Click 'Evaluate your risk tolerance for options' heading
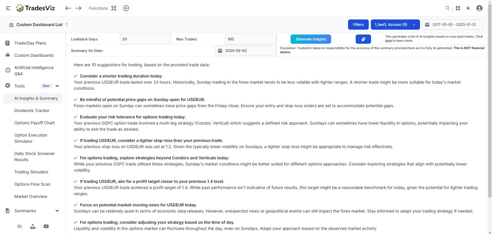The image size is (492, 235). [133, 117]
